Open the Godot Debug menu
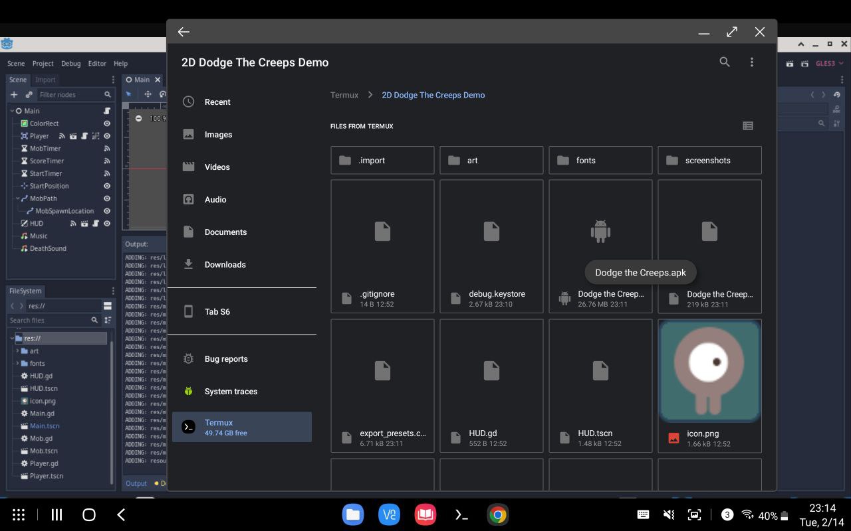The width and height of the screenshot is (851, 531). (x=70, y=64)
